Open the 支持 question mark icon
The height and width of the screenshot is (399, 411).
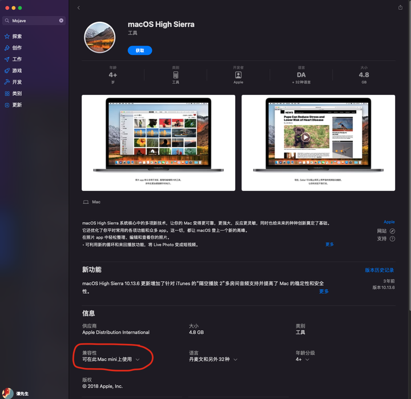(x=392, y=238)
